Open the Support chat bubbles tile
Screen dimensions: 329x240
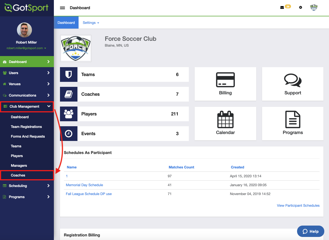293,84
